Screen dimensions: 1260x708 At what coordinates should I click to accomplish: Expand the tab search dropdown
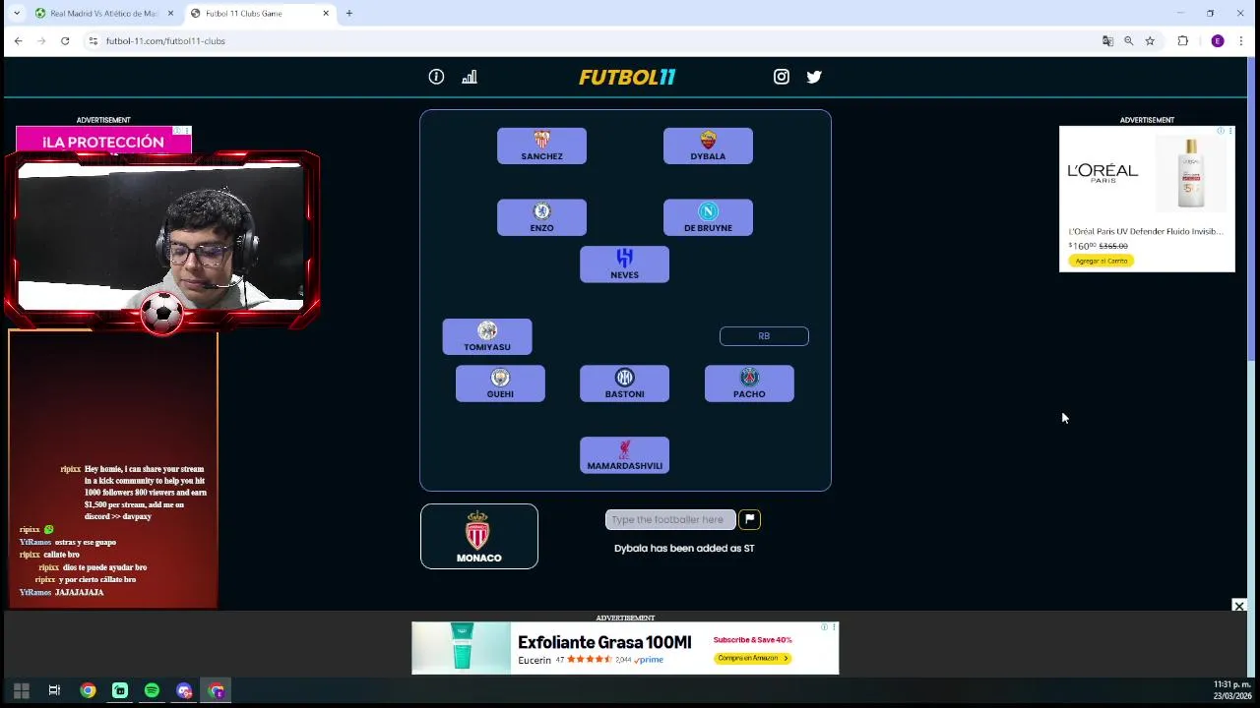[16, 13]
